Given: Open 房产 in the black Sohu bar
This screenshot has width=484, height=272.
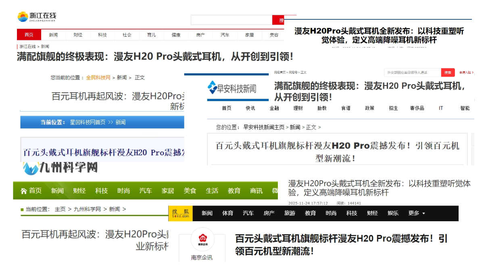Looking at the screenshot, I should point(269,213).
